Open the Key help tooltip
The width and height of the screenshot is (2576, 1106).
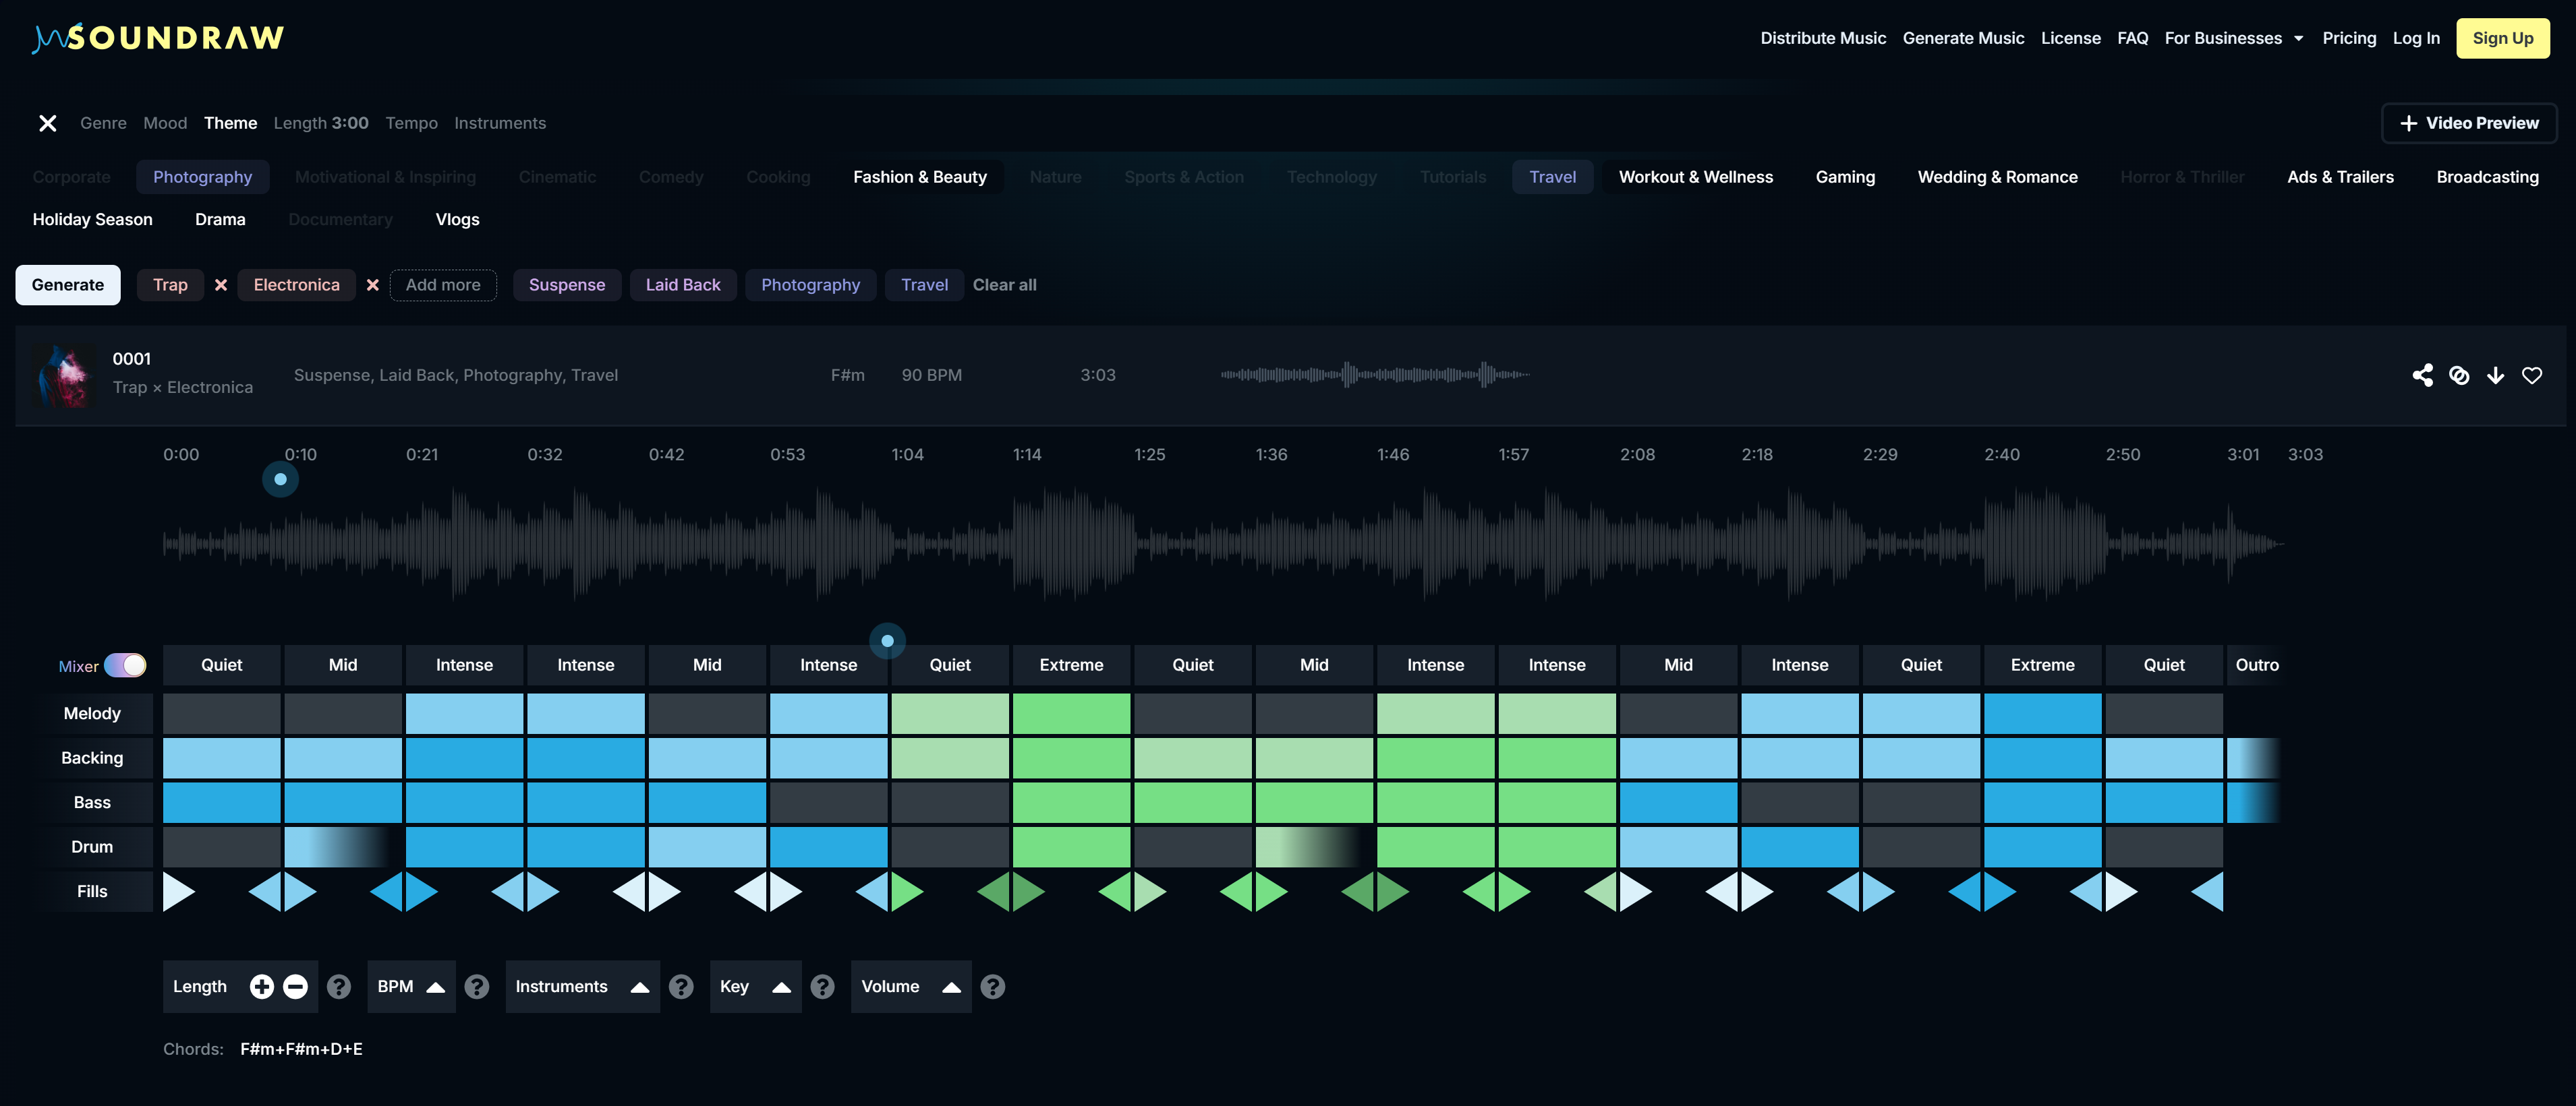click(x=823, y=986)
